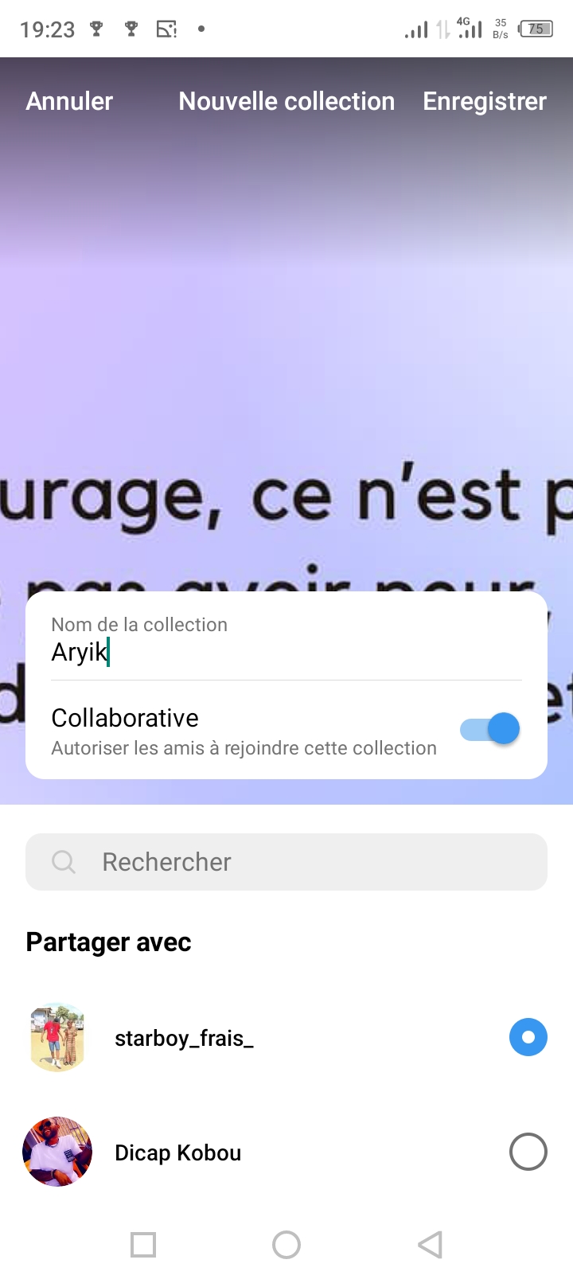Tap the battery indicator icon
This screenshot has width=573, height=1283.
(536, 29)
